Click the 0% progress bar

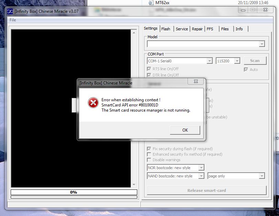74,192
